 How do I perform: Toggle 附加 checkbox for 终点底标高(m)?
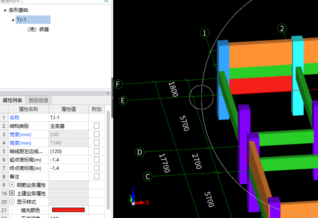click(97, 168)
